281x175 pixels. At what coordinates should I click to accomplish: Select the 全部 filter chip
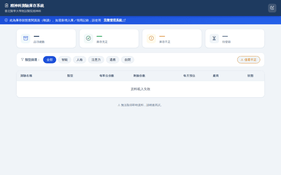(x=50, y=60)
